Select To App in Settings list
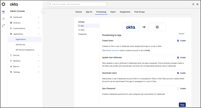This screenshot has height=108, width=201. [x=88, y=26]
